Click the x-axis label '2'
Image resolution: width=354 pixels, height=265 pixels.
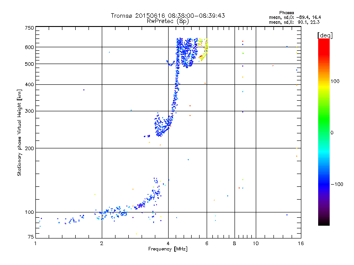click(102, 244)
